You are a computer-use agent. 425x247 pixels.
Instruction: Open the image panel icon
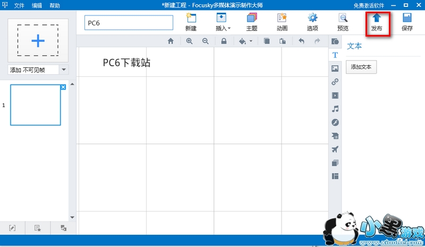click(335, 68)
